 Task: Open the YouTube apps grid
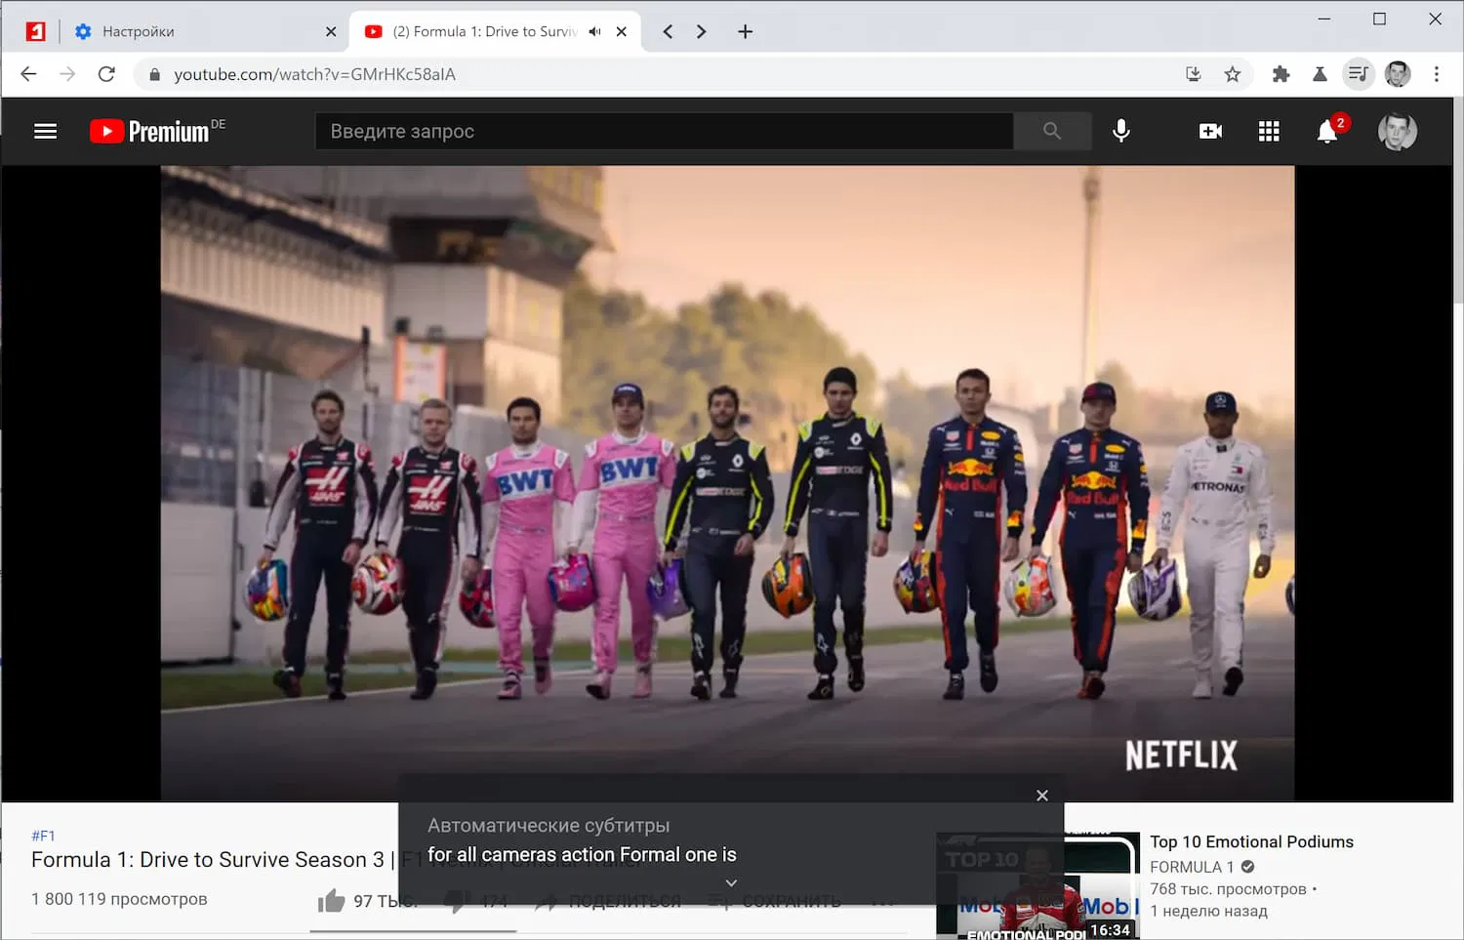(1269, 131)
